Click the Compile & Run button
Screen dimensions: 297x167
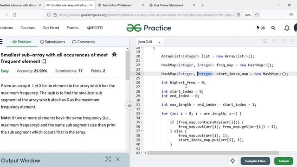[255, 161]
